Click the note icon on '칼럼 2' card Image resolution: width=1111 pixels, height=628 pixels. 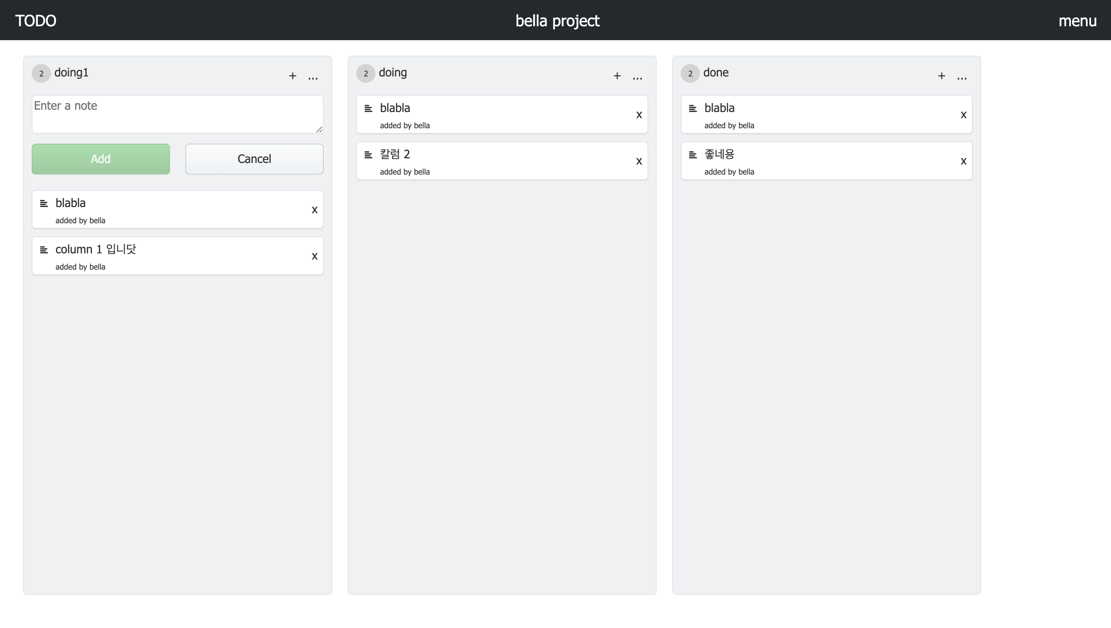(x=368, y=155)
